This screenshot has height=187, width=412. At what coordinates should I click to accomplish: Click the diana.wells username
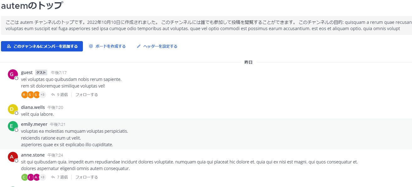[x=33, y=107]
